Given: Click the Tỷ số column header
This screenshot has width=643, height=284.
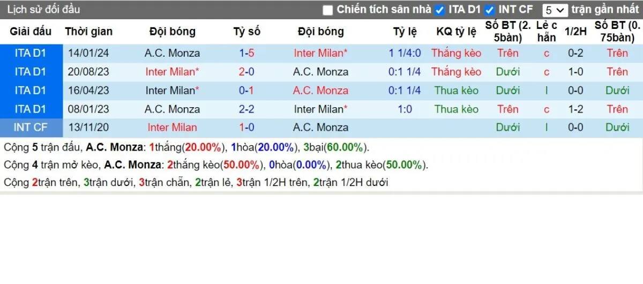Looking at the screenshot, I should click(246, 32).
